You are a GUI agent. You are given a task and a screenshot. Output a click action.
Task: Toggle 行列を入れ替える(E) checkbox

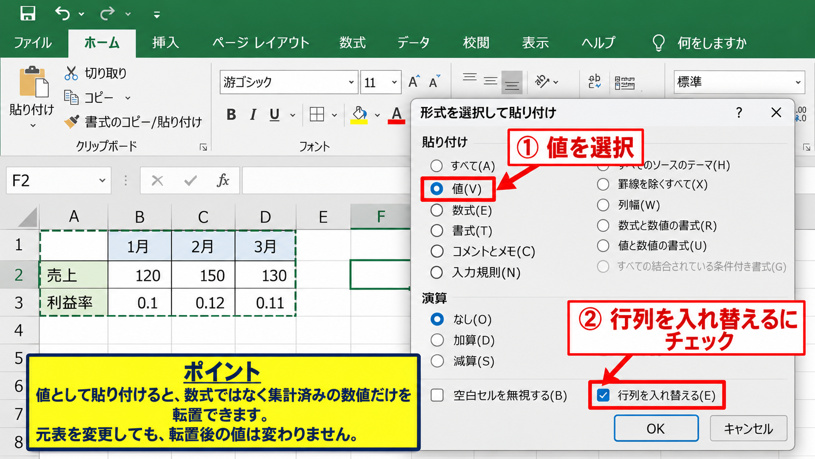point(603,395)
